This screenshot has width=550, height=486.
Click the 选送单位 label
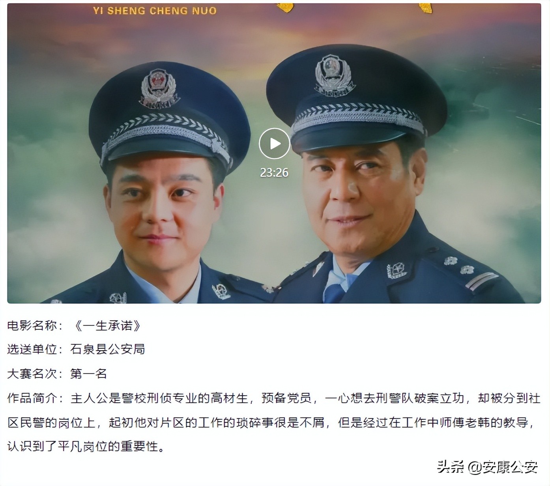(32, 349)
